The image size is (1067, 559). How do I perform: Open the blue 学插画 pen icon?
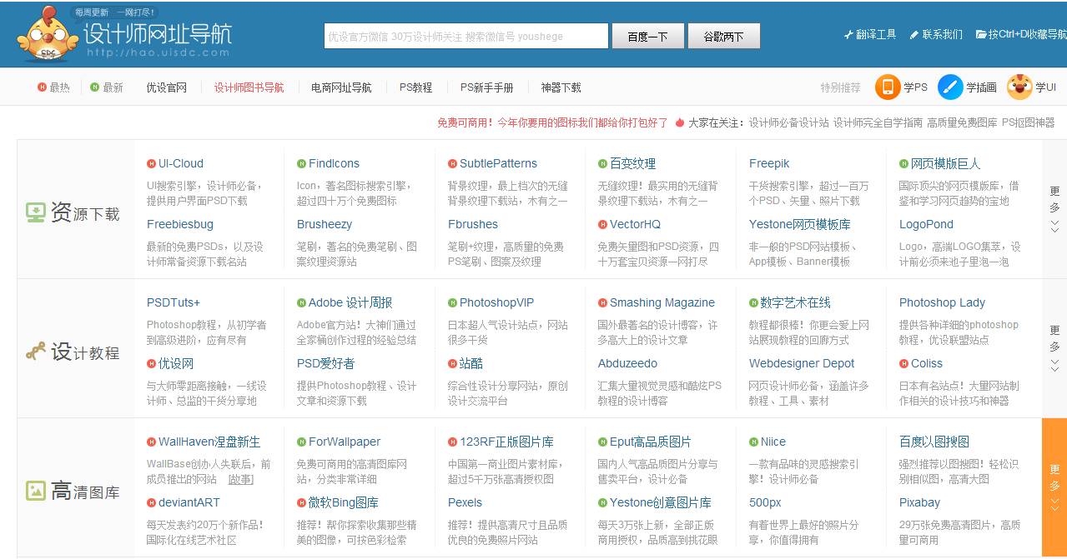950,87
